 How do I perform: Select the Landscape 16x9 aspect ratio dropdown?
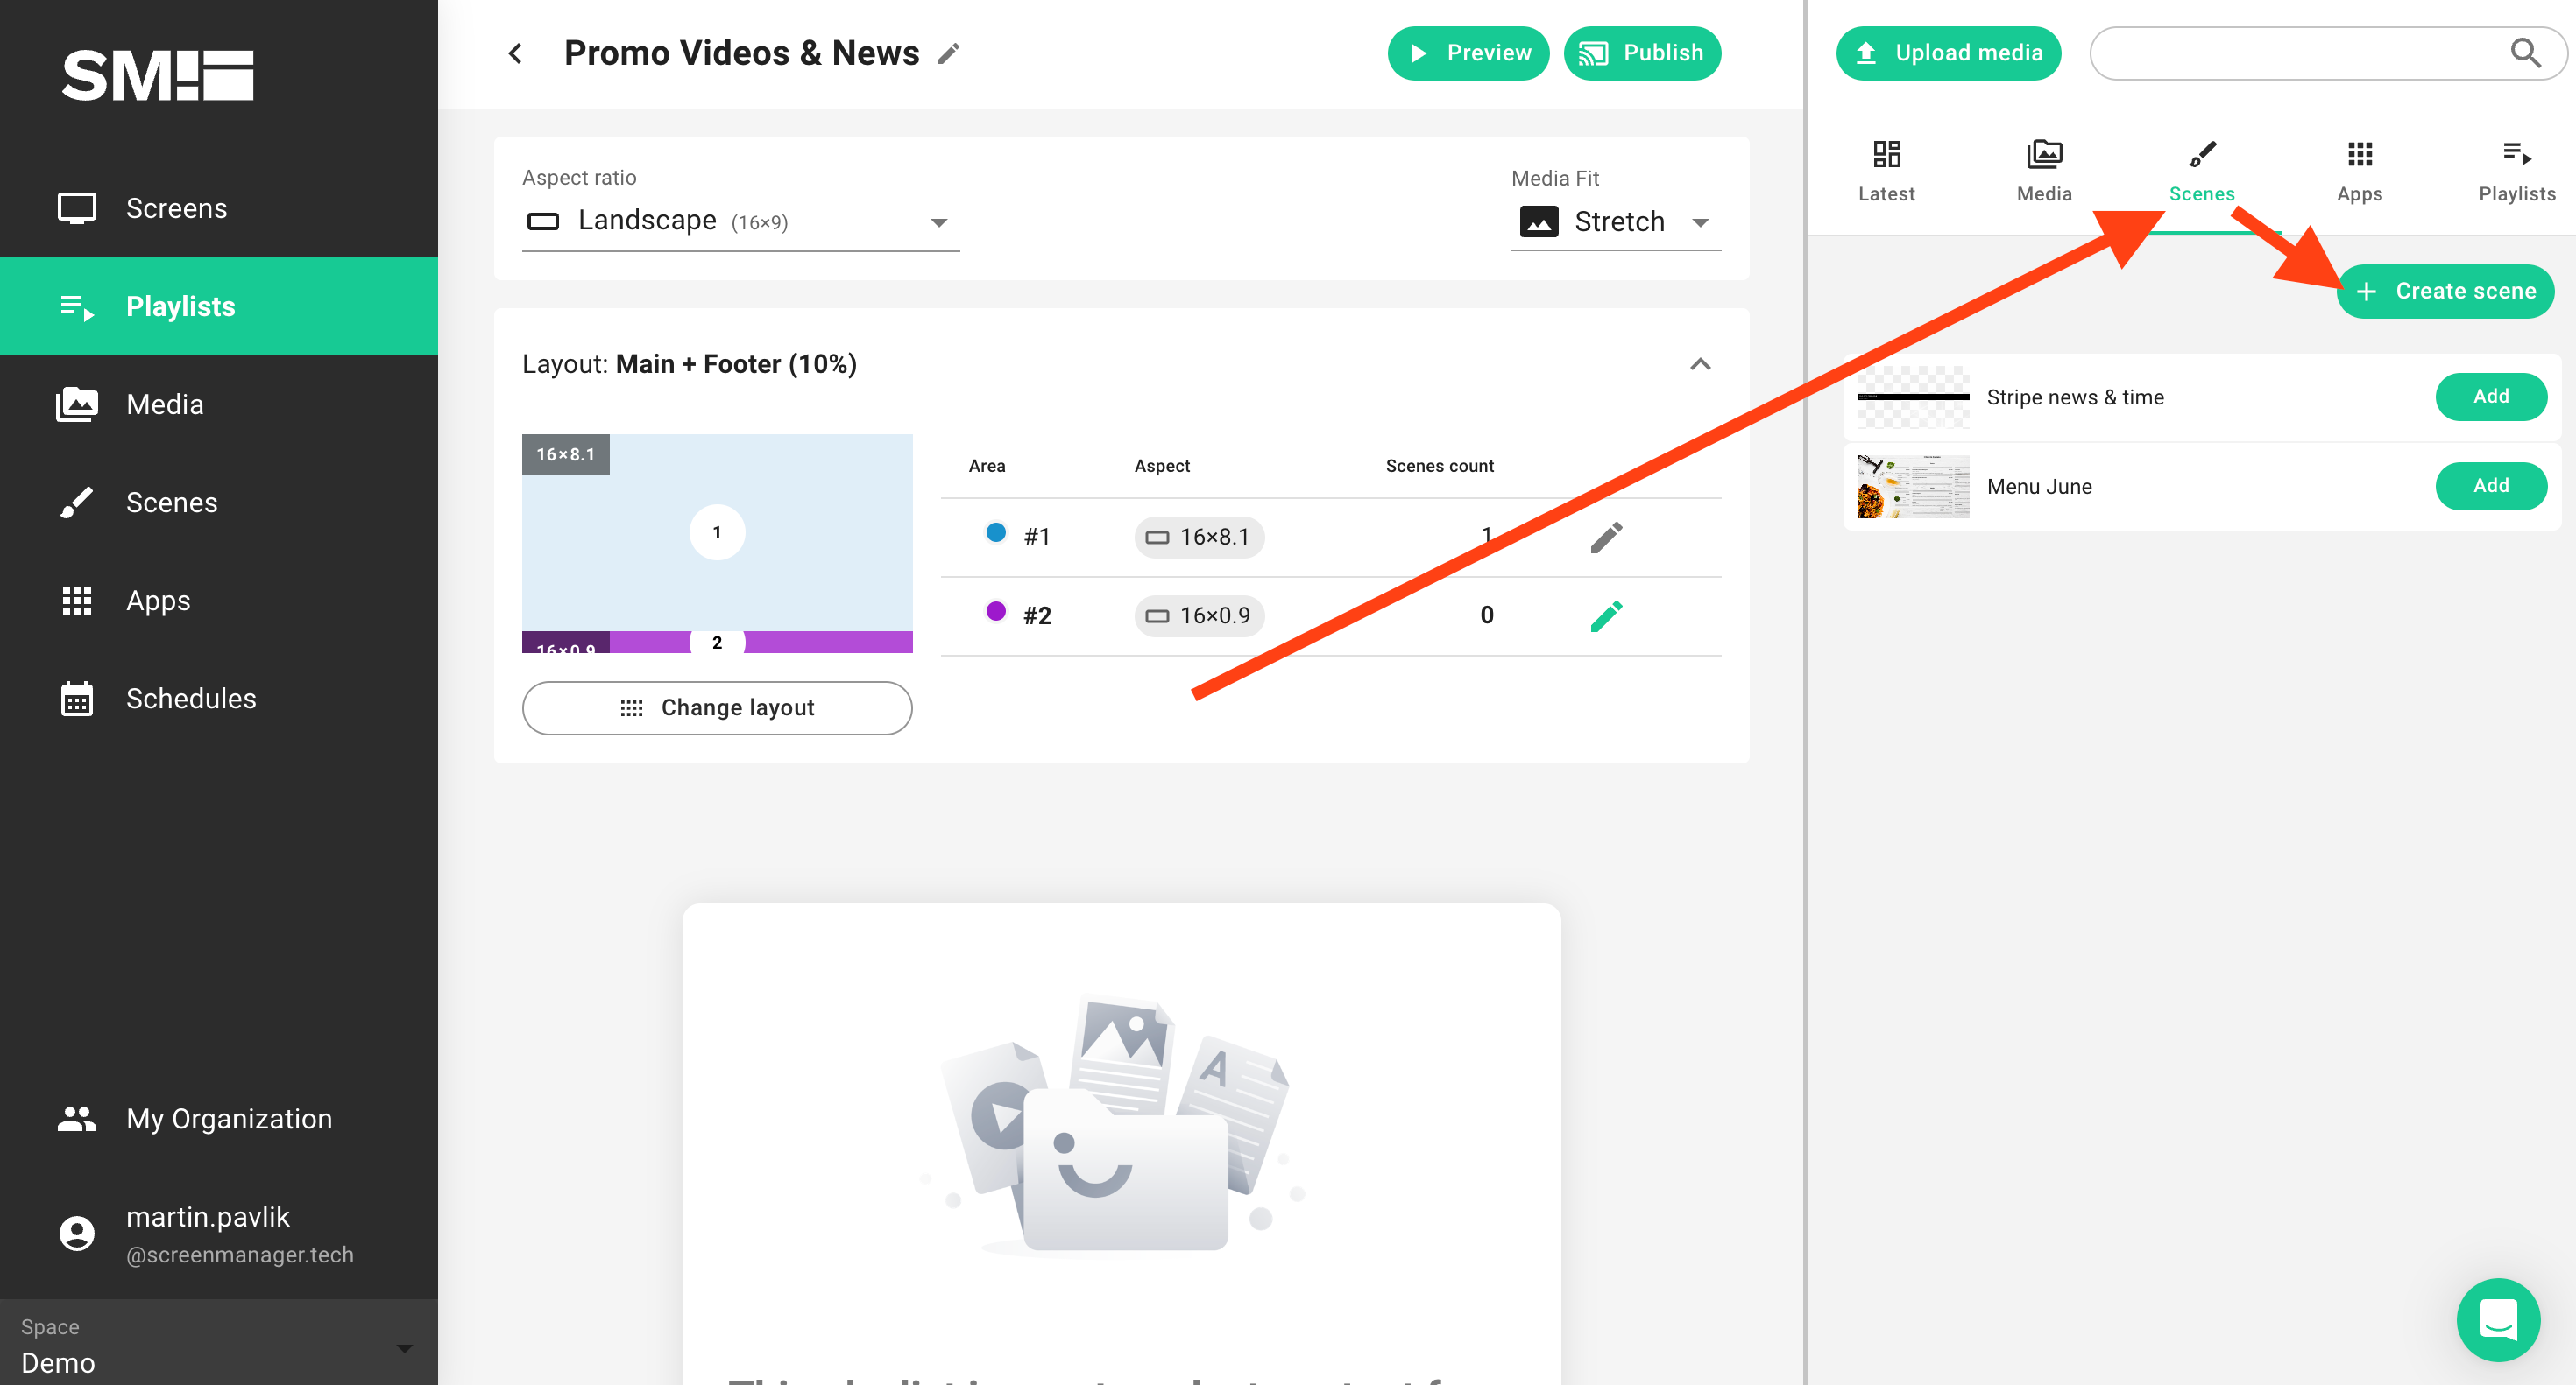click(738, 220)
